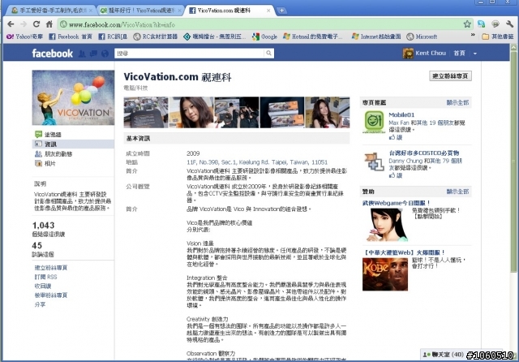Open the Mobile01 name link

pyautogui.click(x=401, y=114)
